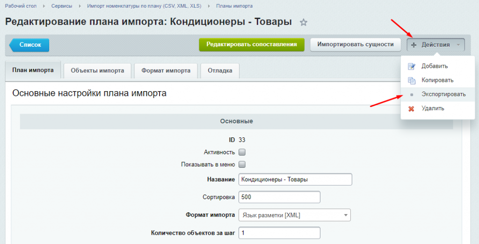479x244 pixels.
Task: Click the pencil icon next to Добавить
Action: coord(412,66)
